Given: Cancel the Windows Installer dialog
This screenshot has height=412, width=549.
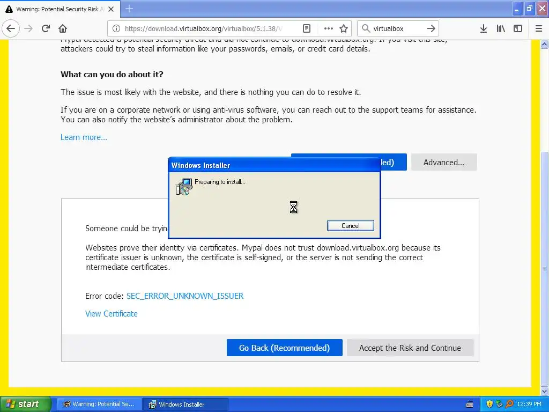Looking at the screenshot, I should click(x=350, y=226).
